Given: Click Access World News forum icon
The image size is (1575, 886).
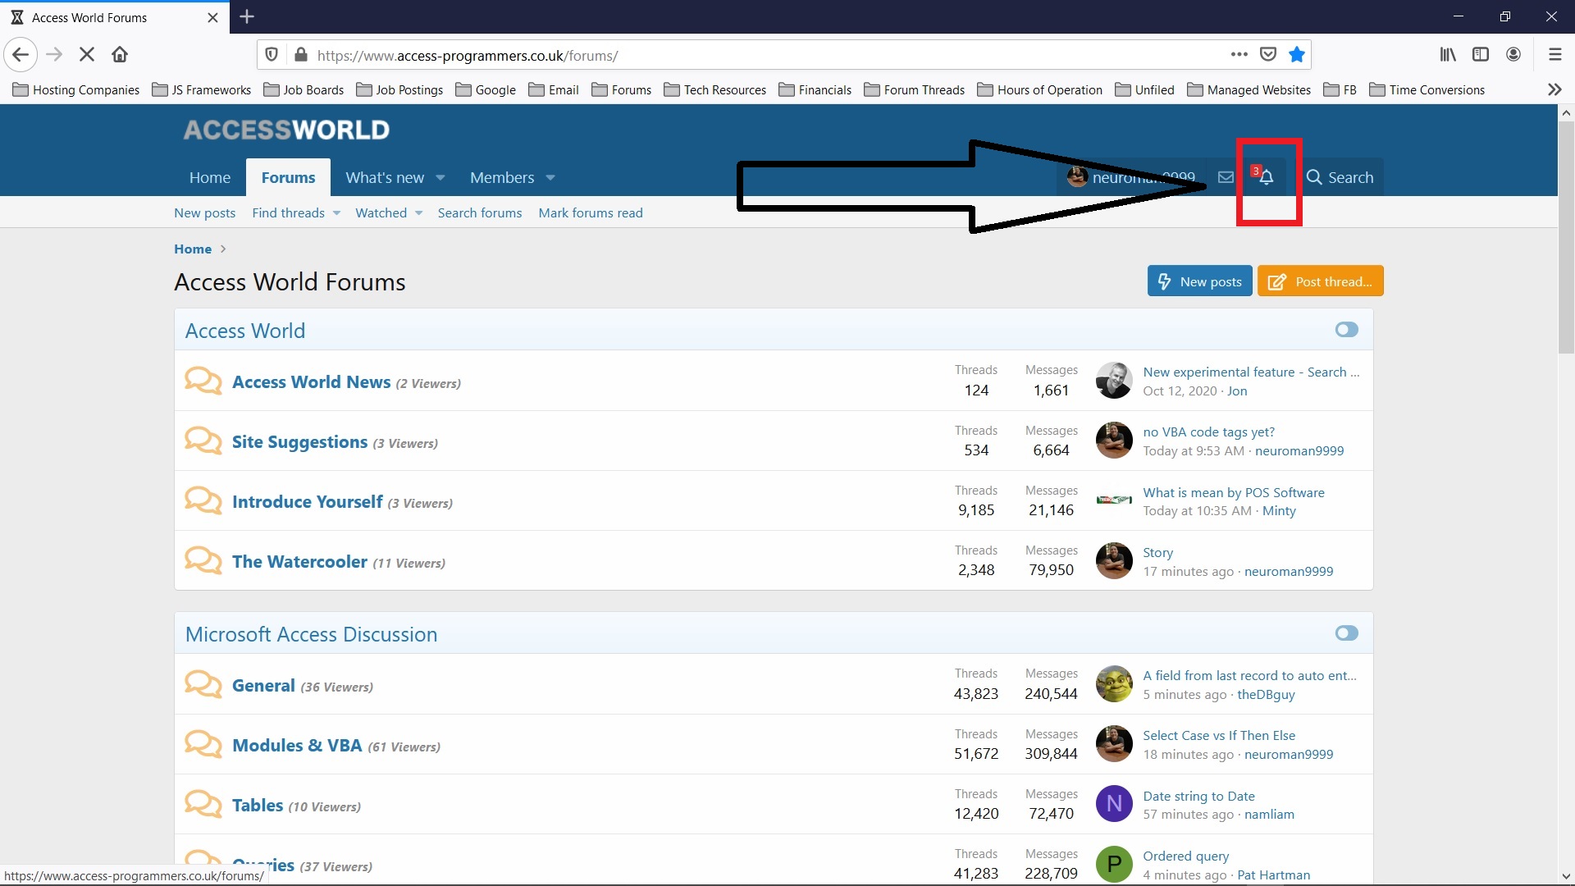Looking at the screenshot, I should pyautogui.click(x=203, y=381).
